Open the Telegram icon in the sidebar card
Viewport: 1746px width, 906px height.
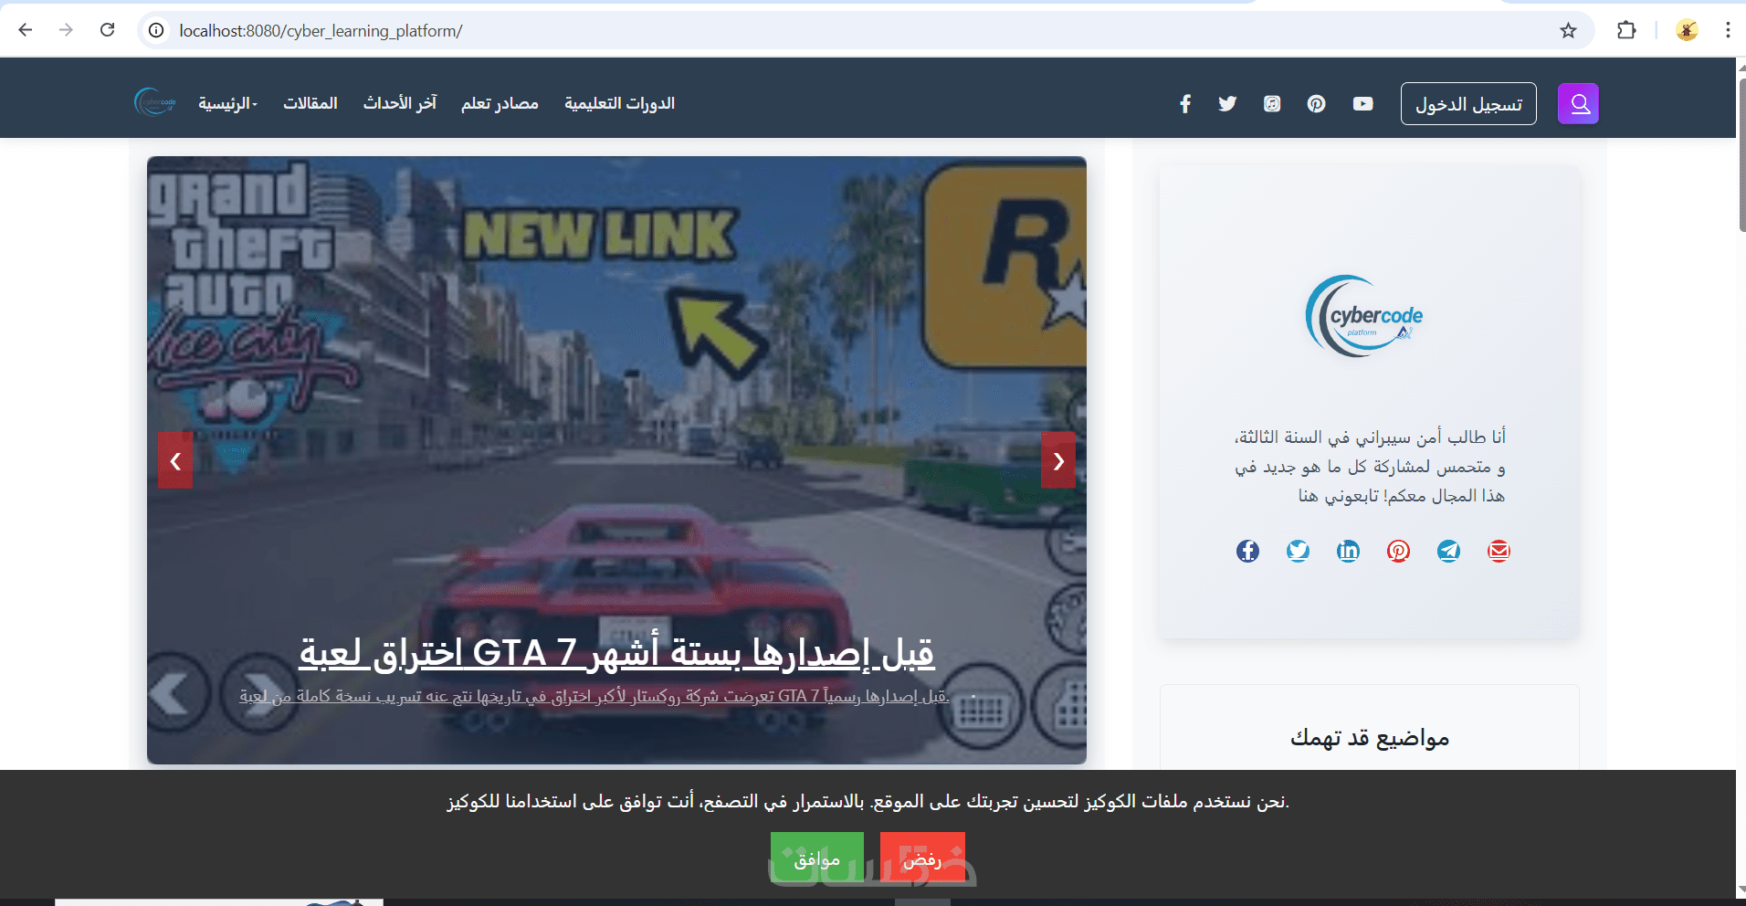[x=1448, y=551]
